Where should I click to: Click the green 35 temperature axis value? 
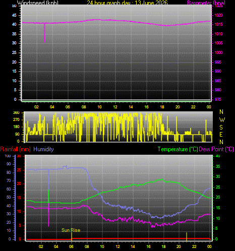(x=218, y=166)
